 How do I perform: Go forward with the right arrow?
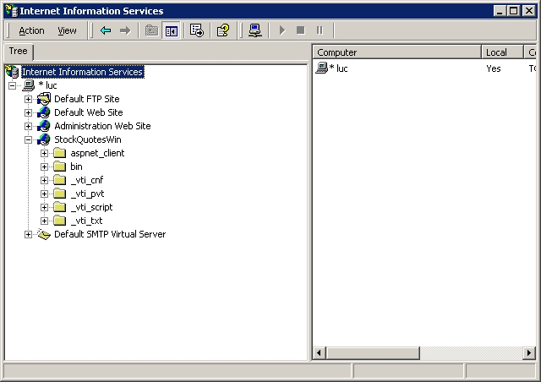coord(125,30)
